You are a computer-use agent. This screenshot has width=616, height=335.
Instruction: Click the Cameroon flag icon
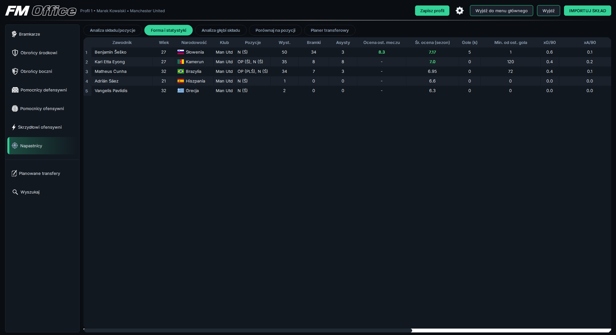181,62
